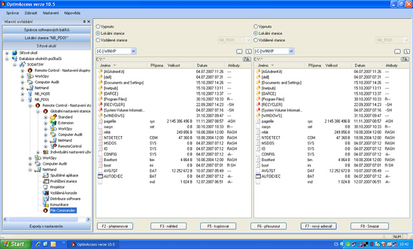This screenshot has width=413, height=249.
Task: Click left pane Filtr button
Action: tap(247, 59)
